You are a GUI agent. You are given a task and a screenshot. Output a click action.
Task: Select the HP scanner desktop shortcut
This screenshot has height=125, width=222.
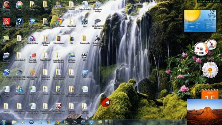click(19, 74)
